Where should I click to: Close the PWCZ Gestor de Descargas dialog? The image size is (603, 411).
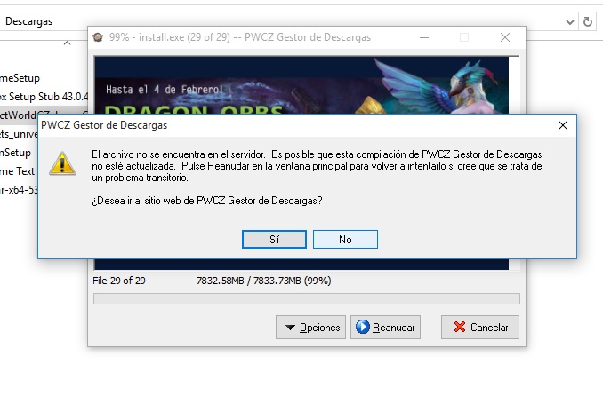click(563, 125)
